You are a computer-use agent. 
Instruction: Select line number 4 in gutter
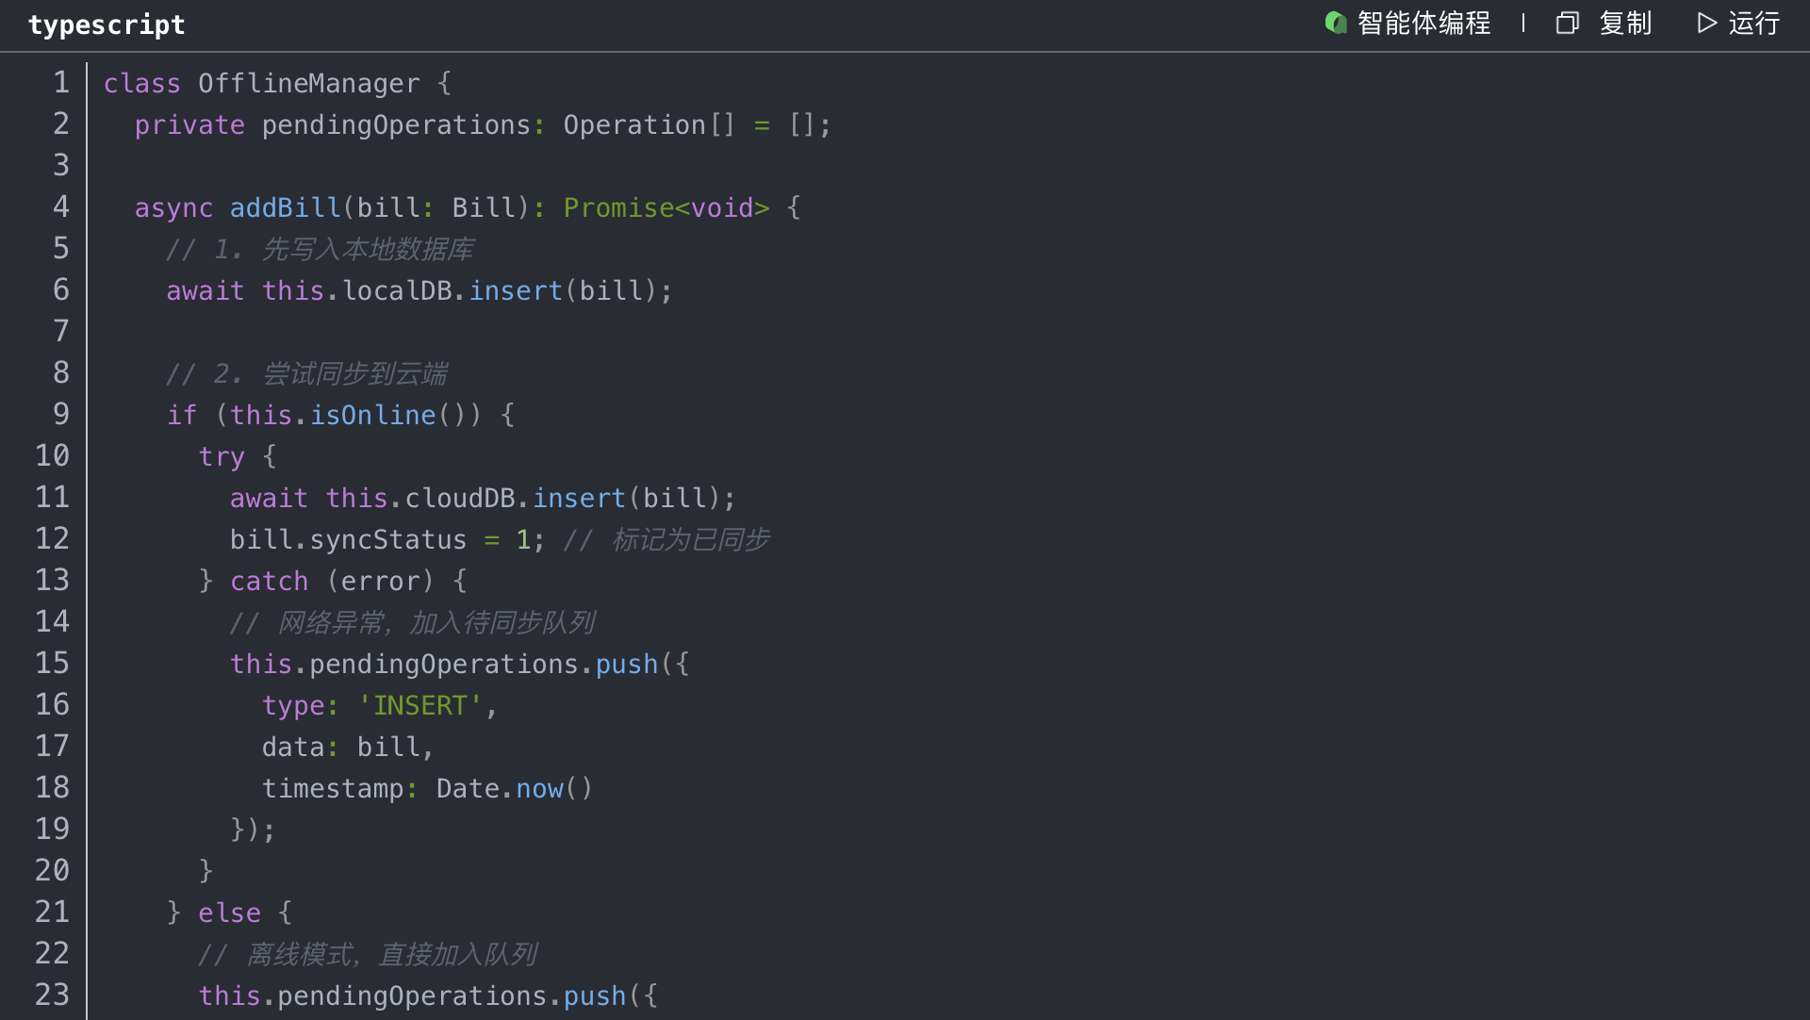pyautogui.click(x=61, y=207)
